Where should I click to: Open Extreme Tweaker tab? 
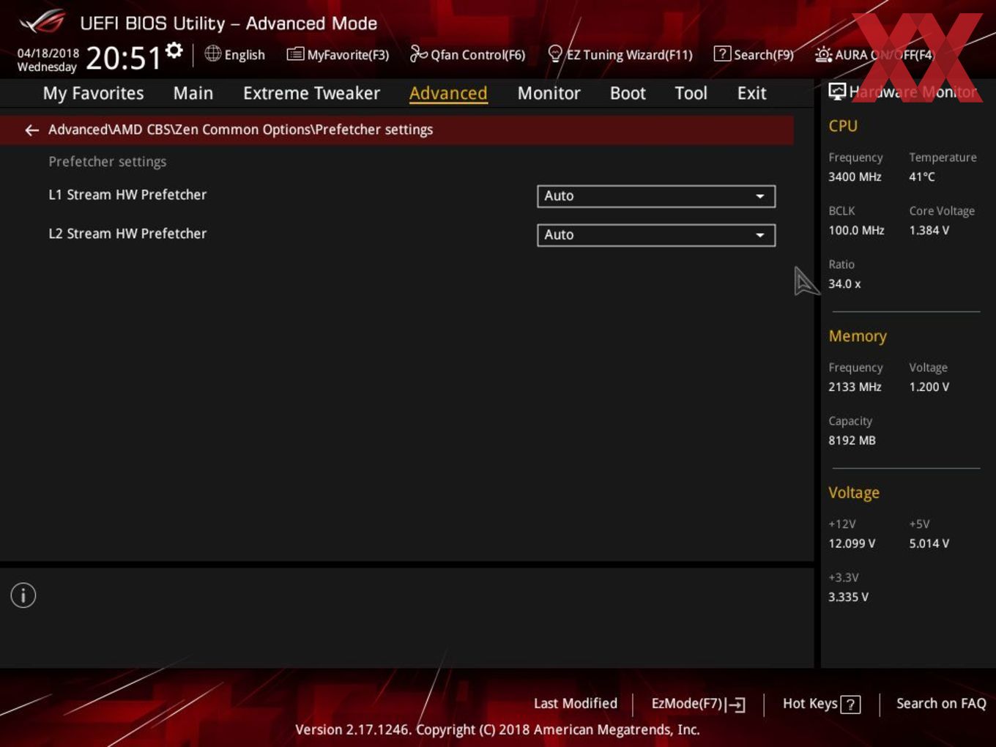(x=311, y=93)
